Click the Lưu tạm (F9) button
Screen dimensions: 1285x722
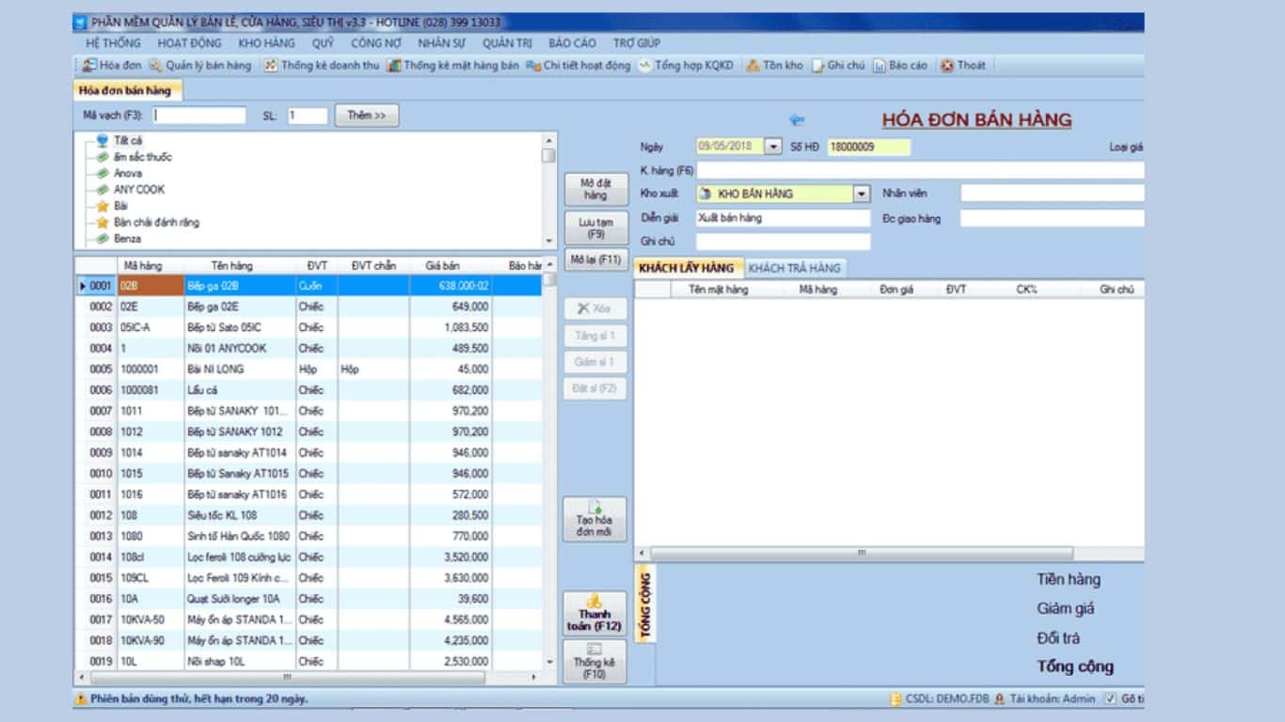(x=595, y=228)
